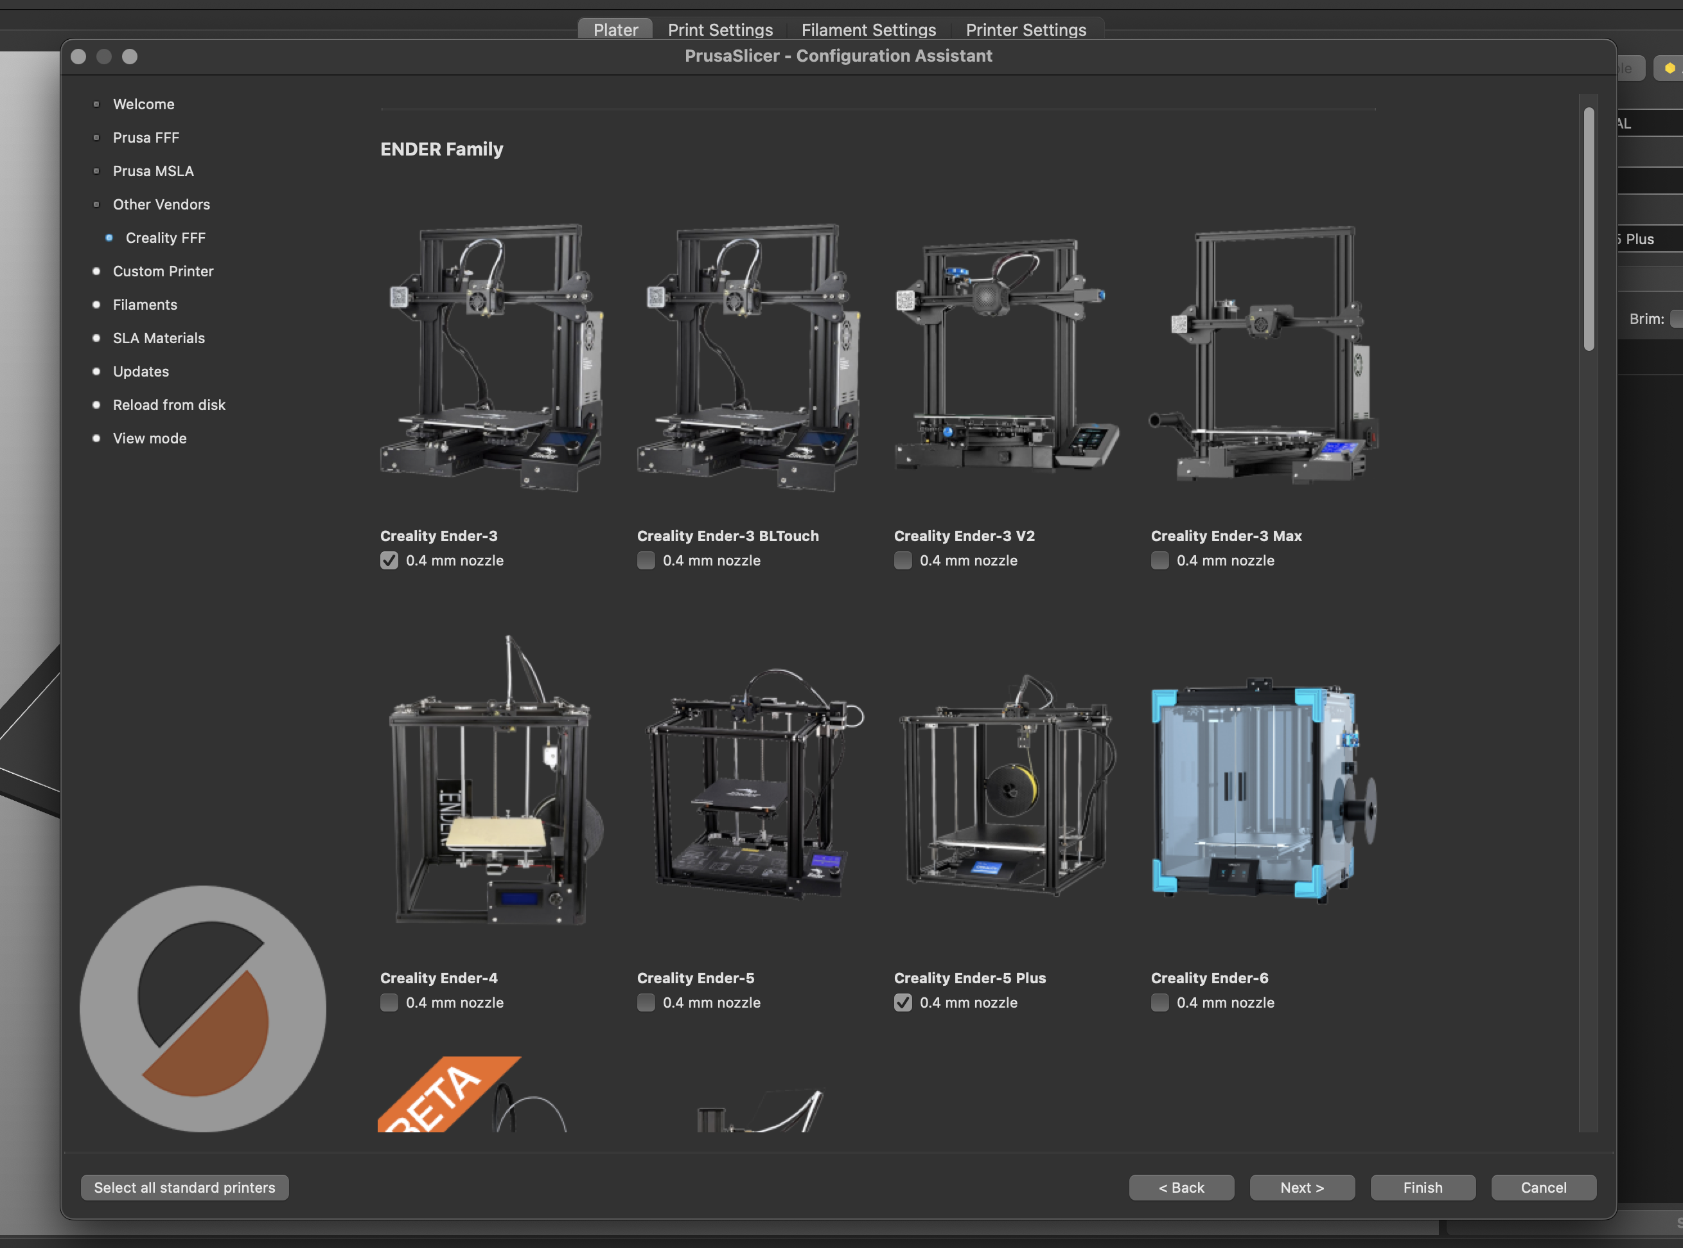Uncheck Ender-5 Plus 0.4 mm nozzle
This screenshot has width=1683, height=1248.
pyautogui.click(x=903, y=1003)
